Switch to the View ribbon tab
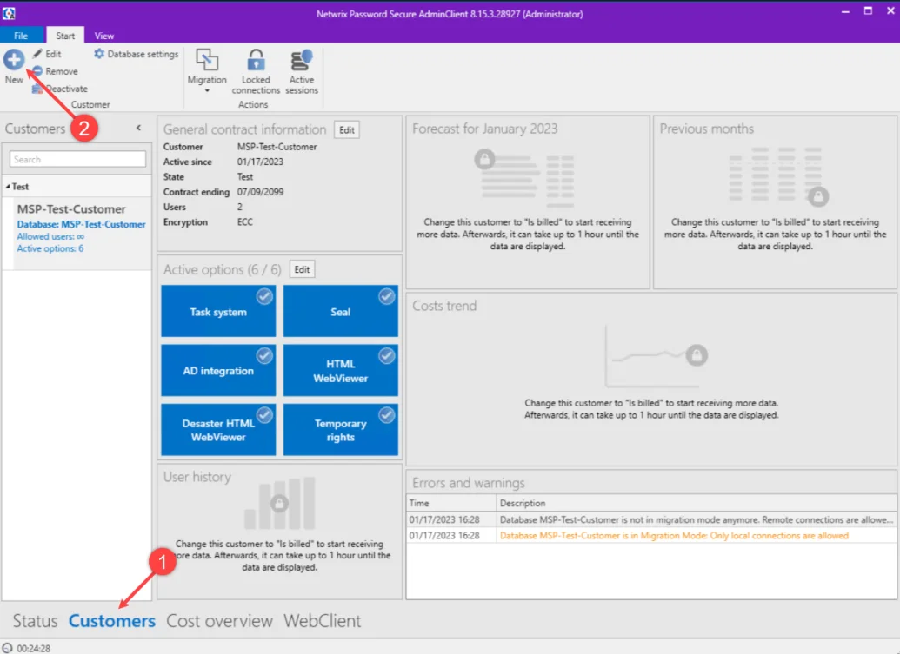This screenshot has width=900, height=654. tap(103, 36)
